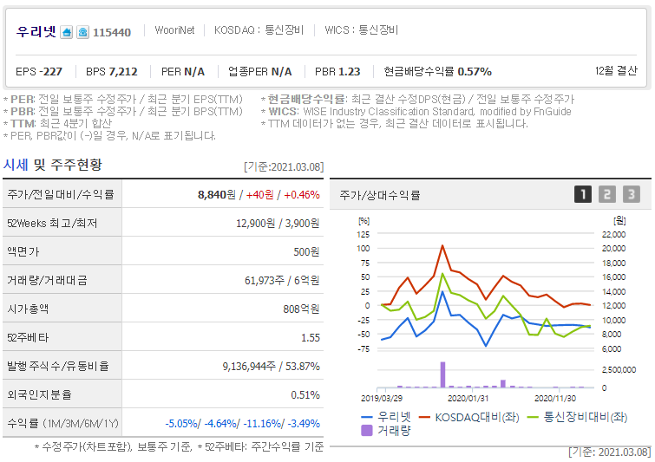This screenshot has width=655, height=462.
Task: Click the TTM: 최근 4분기 합산 footnote
Action: click(x=57, y=124)
